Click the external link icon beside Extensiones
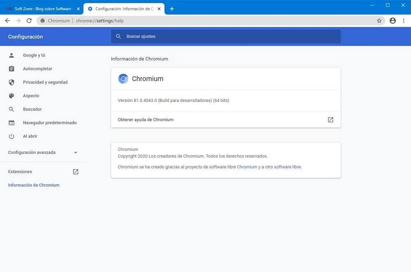The height and width of the screenshot is (272, 411). pyautogui.click(x=76, y=172)
